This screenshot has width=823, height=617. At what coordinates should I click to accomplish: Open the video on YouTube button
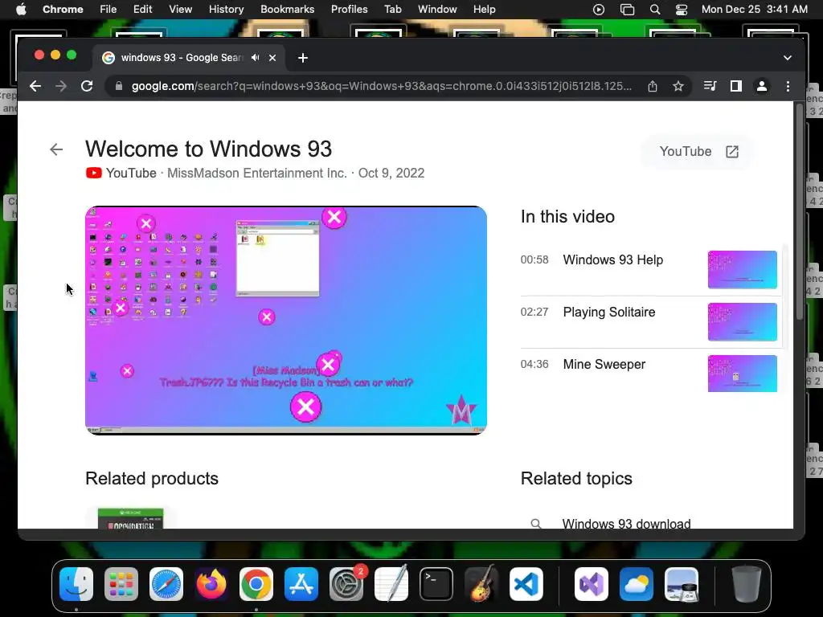pos(698,152)
